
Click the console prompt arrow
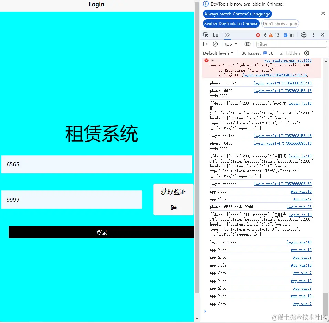click(x=205, y=311)
